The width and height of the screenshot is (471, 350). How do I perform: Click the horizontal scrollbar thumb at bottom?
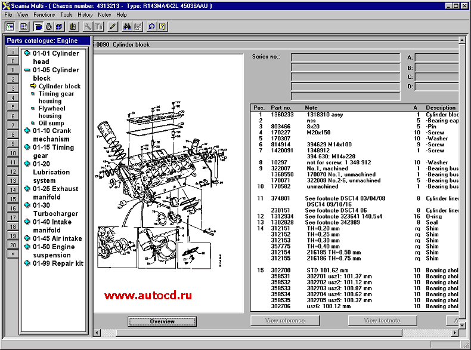tap(259, 333)
